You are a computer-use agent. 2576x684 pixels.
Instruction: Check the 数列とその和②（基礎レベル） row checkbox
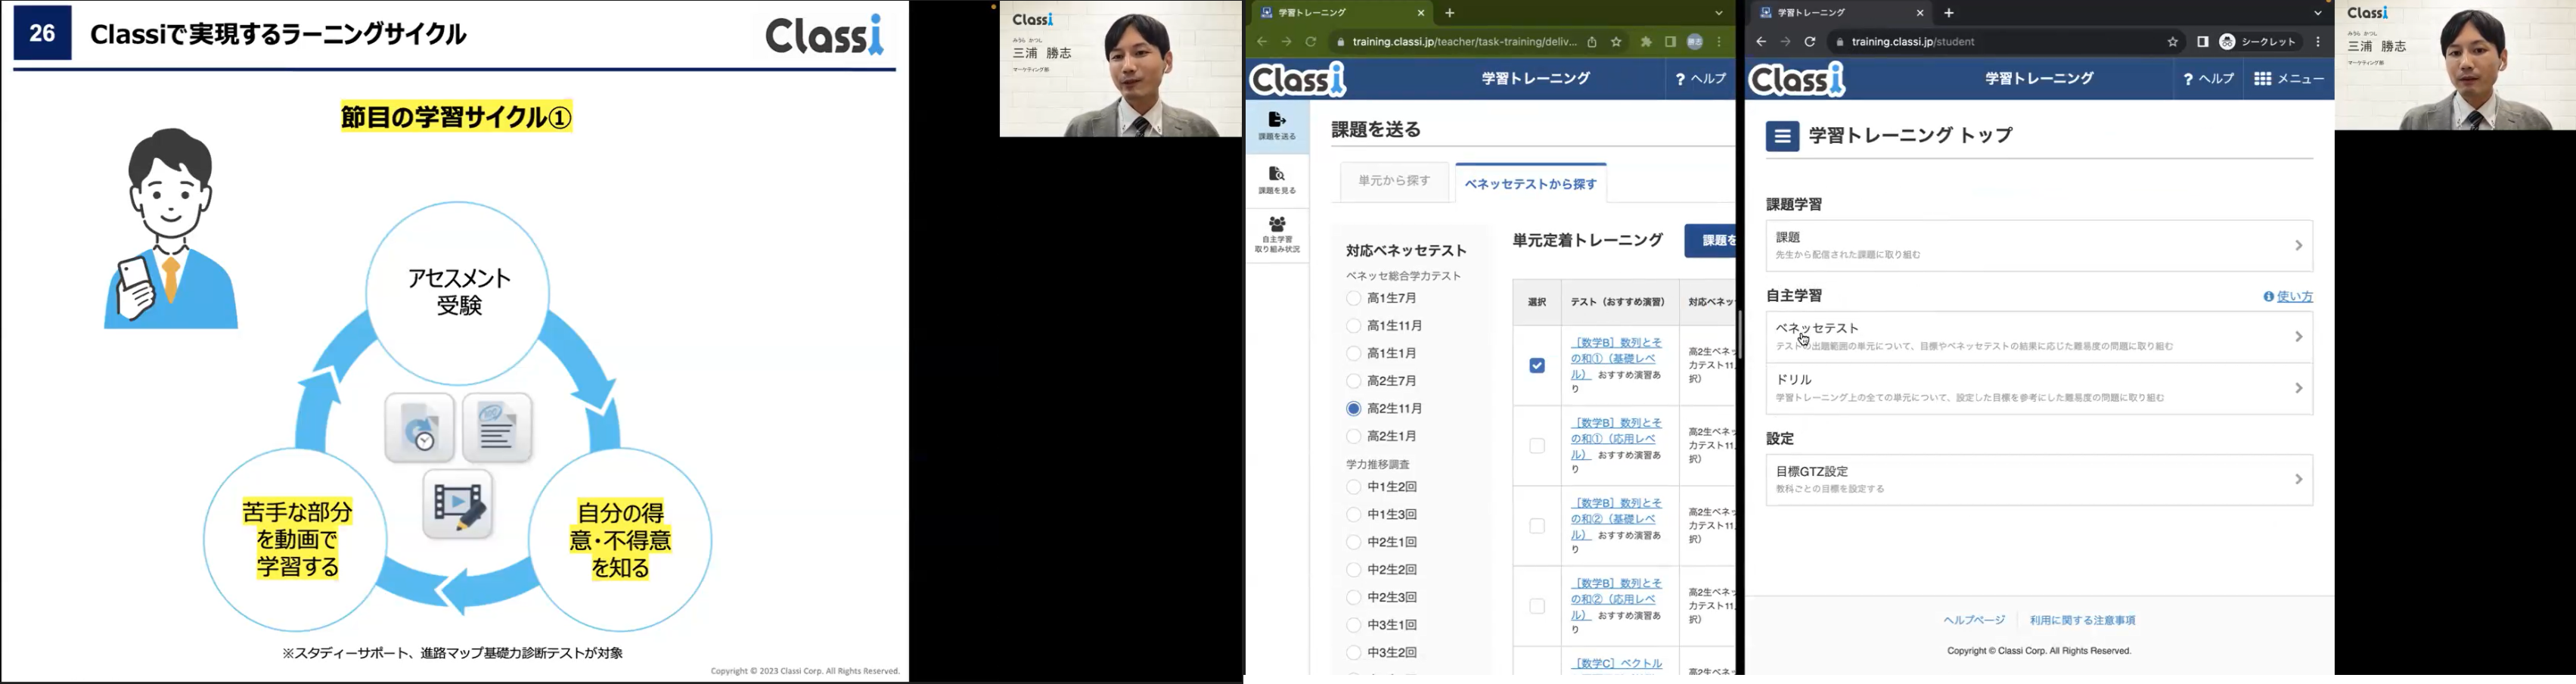point(1537,526)
